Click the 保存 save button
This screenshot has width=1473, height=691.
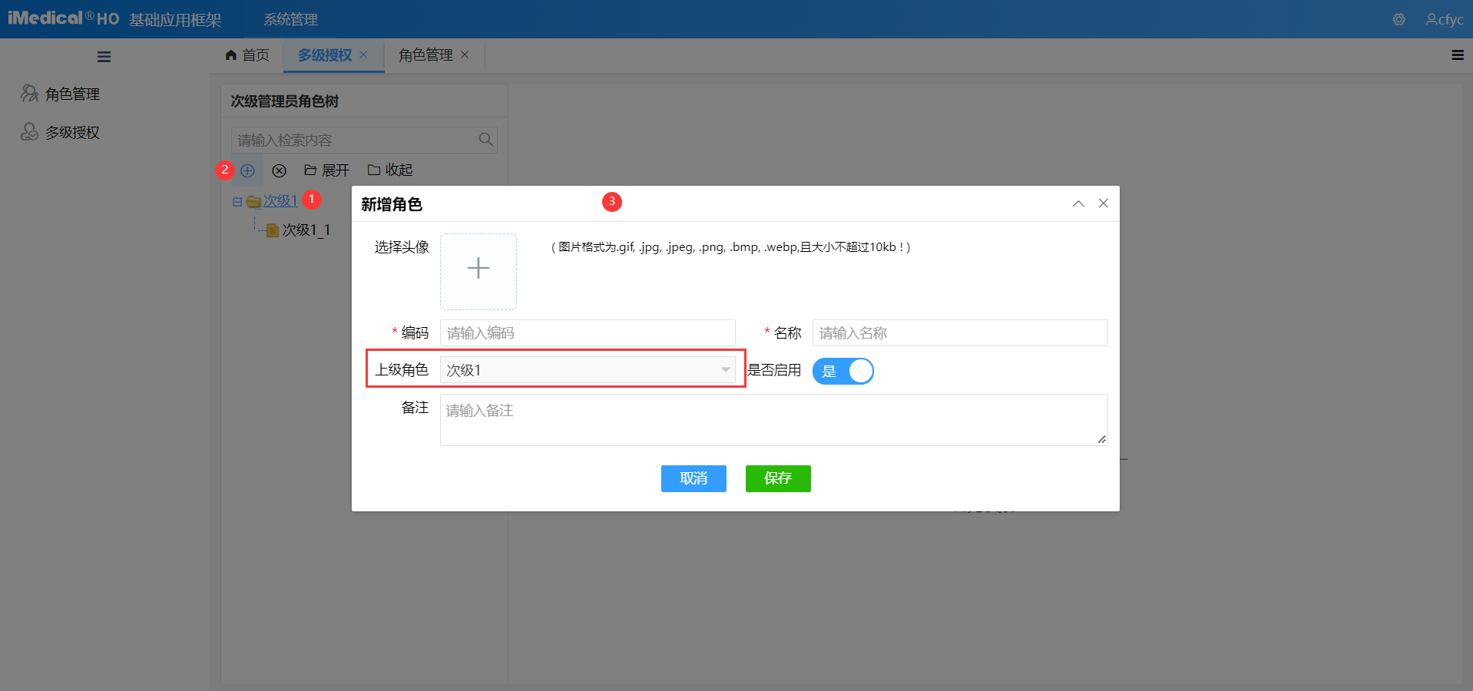click(x=777, y=478)
